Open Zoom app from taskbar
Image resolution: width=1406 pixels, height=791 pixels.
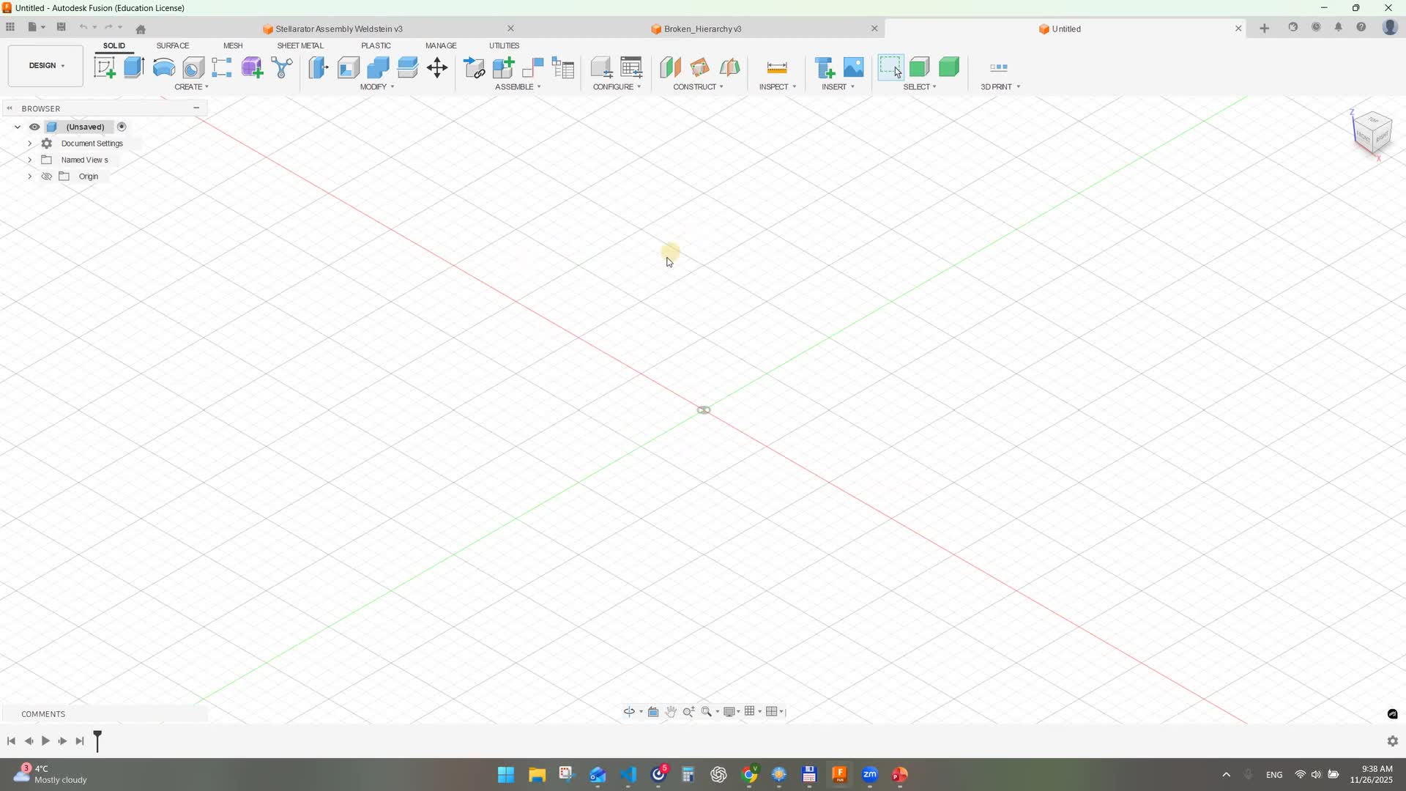pyautogui.click(x=870, y=774)
